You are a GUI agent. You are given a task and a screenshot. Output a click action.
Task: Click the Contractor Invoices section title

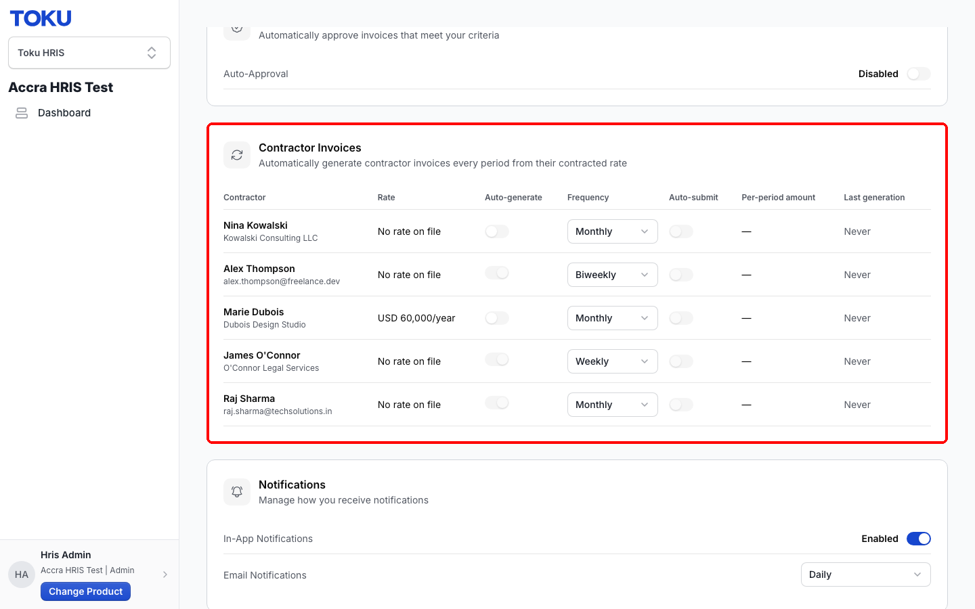310,148
